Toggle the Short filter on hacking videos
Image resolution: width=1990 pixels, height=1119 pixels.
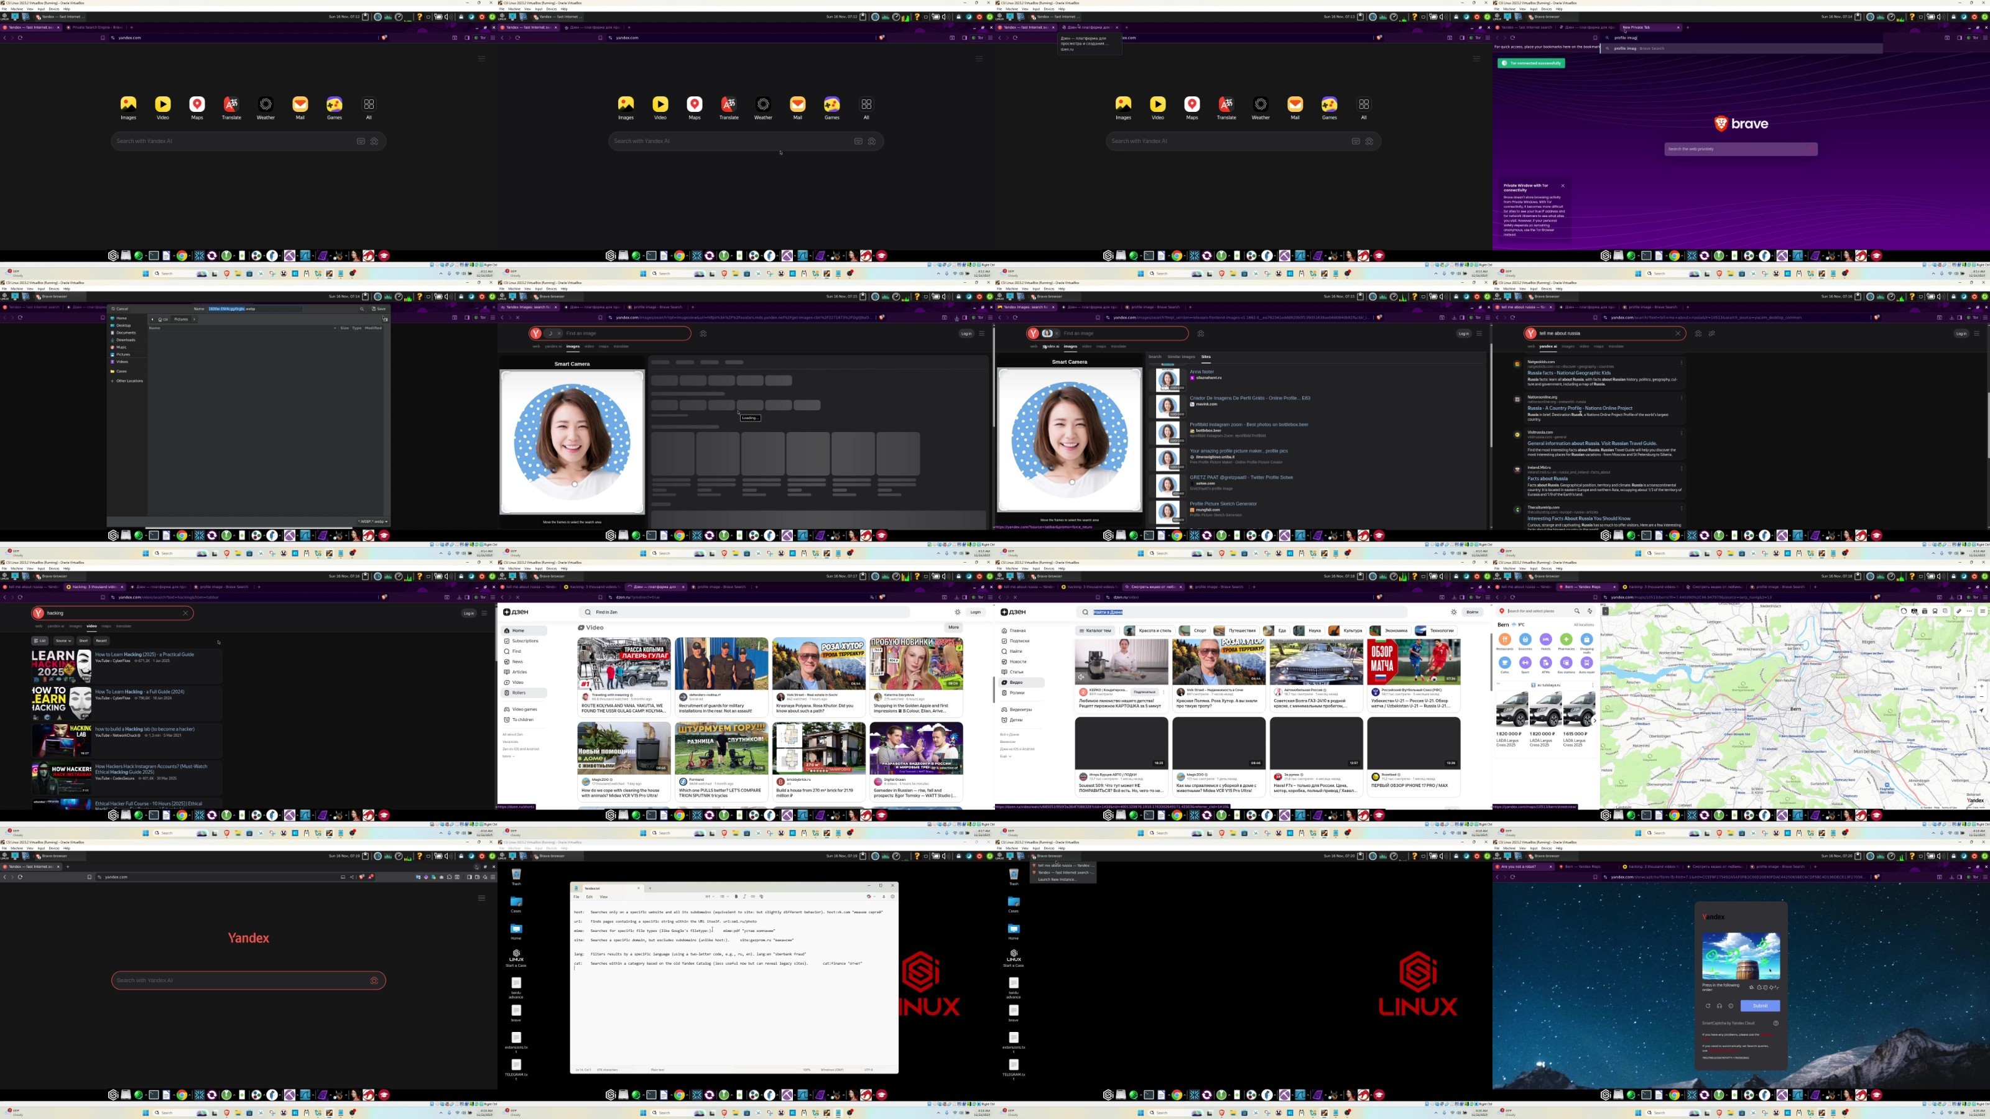click(x=83, y=641)
